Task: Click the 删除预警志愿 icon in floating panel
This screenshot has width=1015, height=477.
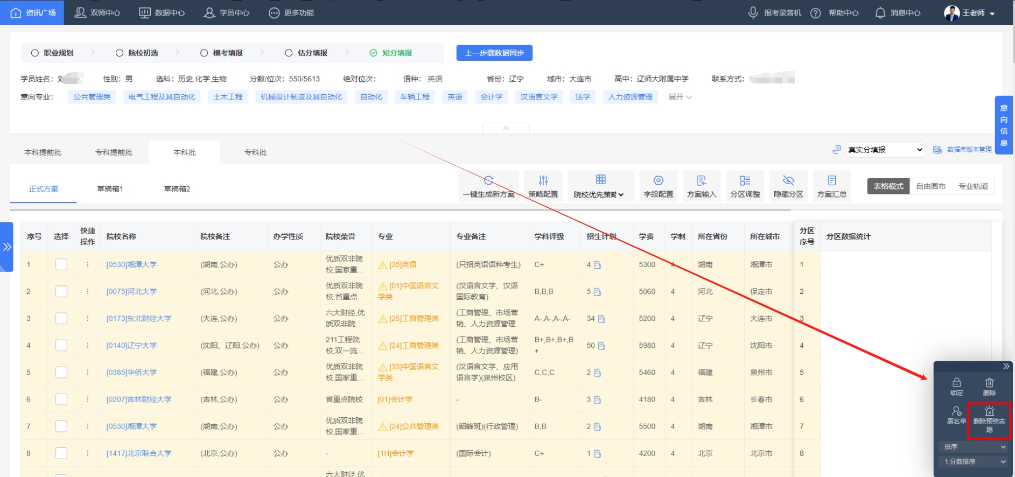Action: tap(989, 412)
